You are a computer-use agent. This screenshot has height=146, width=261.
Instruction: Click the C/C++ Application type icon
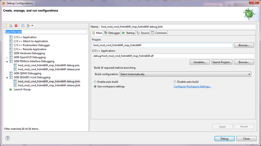point(11,37)
